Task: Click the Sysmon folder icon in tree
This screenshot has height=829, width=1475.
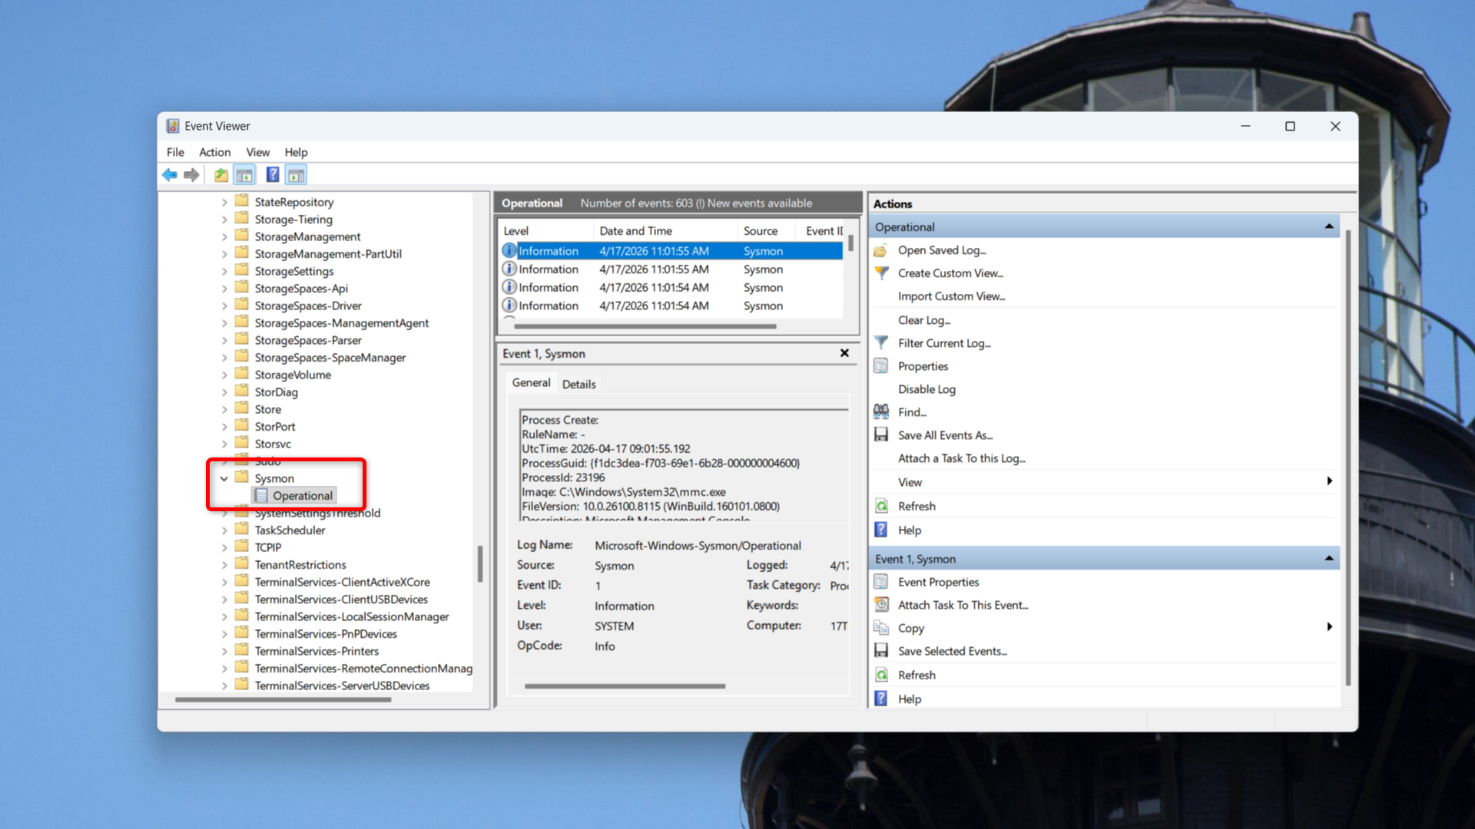Action: click(x=242, y=477)
